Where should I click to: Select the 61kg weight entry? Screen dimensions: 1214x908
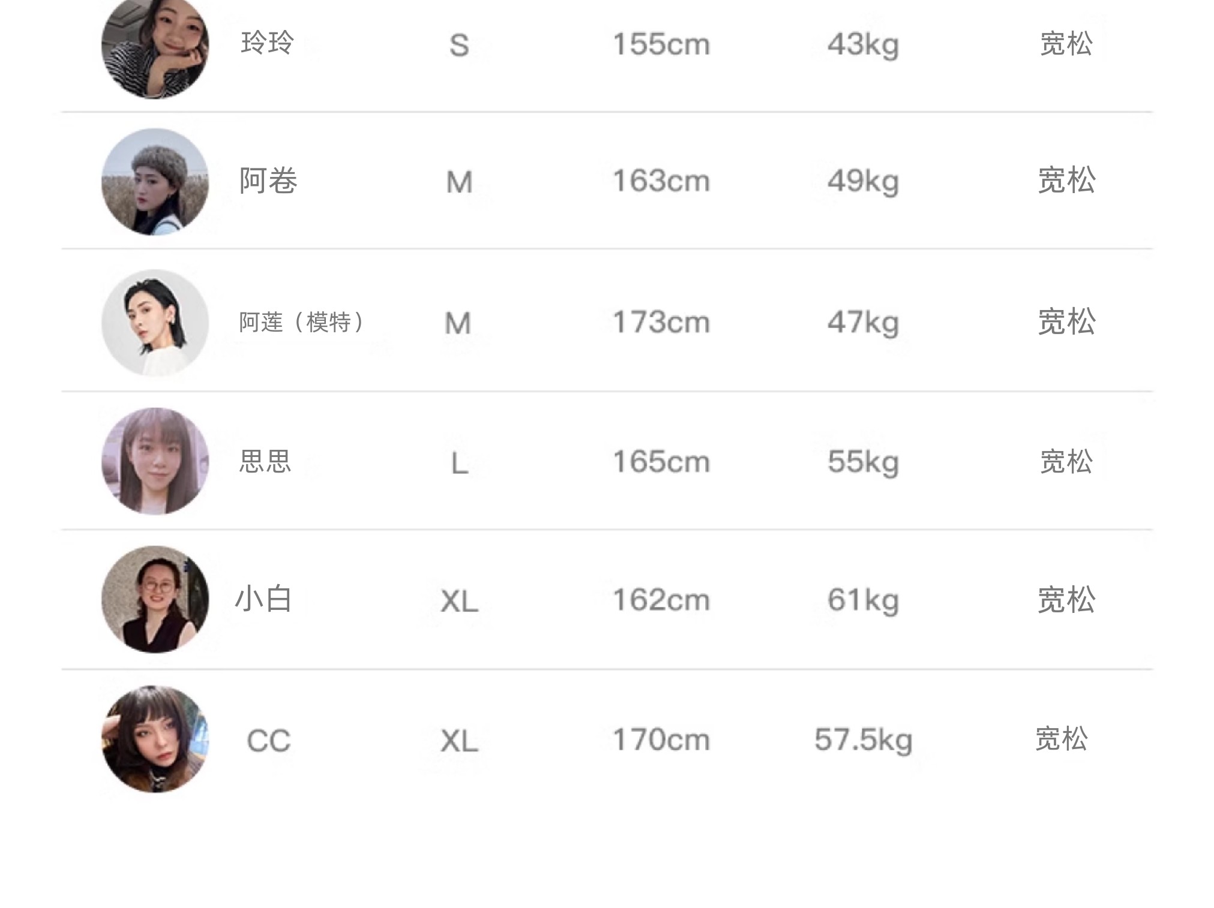pyautogui.click(x=863, y=600)
